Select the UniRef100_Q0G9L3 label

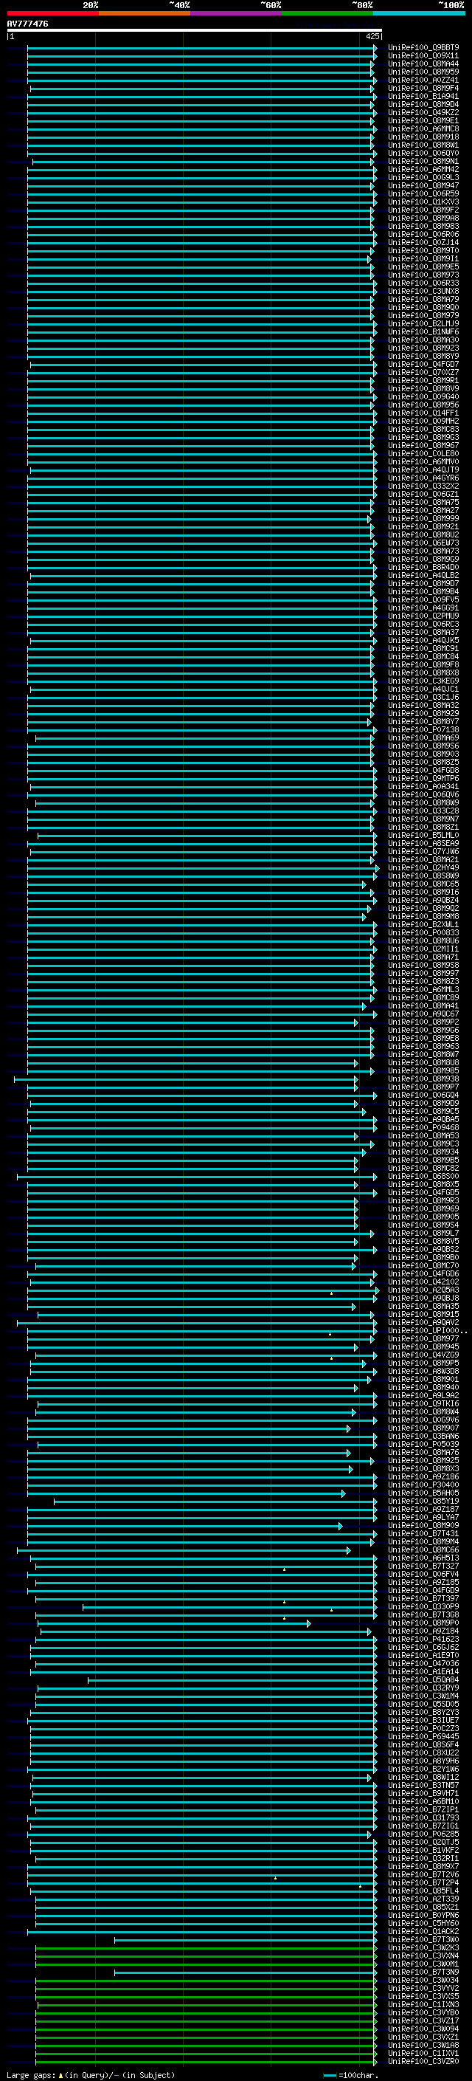[423, 178]
